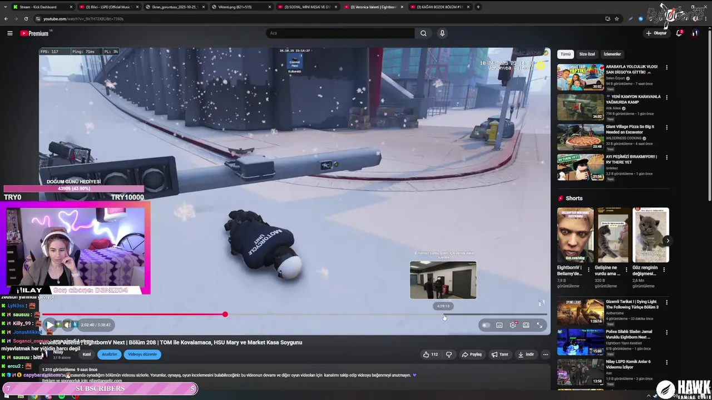Click the Videoyu düzenle button
This screenshot has height=400, width=712.
(142, 354)
